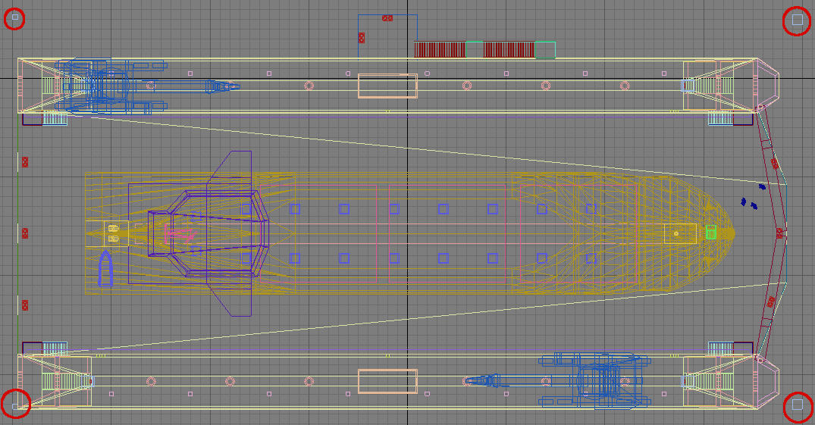Select the orange rectangle on the bottom pier
The width and height of the screenshot is (815, 425).
[x=387, y=381]
